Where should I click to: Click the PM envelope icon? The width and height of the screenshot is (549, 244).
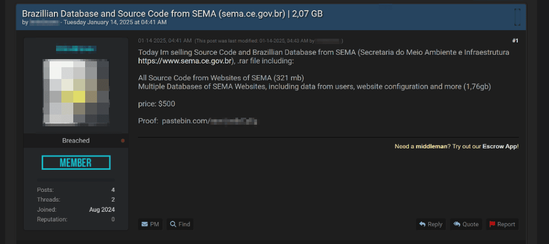pos(144,224)
